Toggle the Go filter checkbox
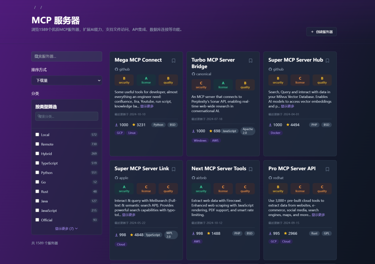This screenshot has height=264, width=375. point(37,182)
